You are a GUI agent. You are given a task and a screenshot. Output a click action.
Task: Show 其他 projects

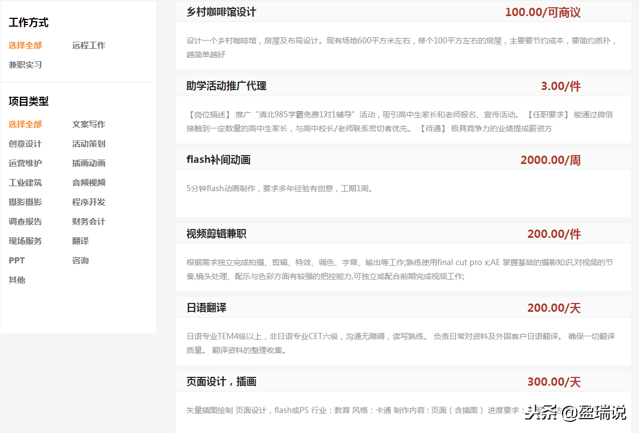17,280
